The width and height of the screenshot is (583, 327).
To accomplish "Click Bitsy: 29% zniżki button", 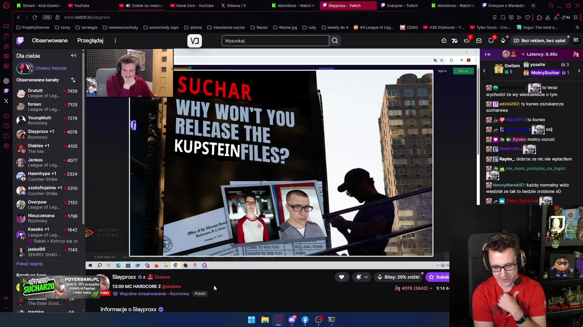I will pyautogui.click(x=398, y=277).
